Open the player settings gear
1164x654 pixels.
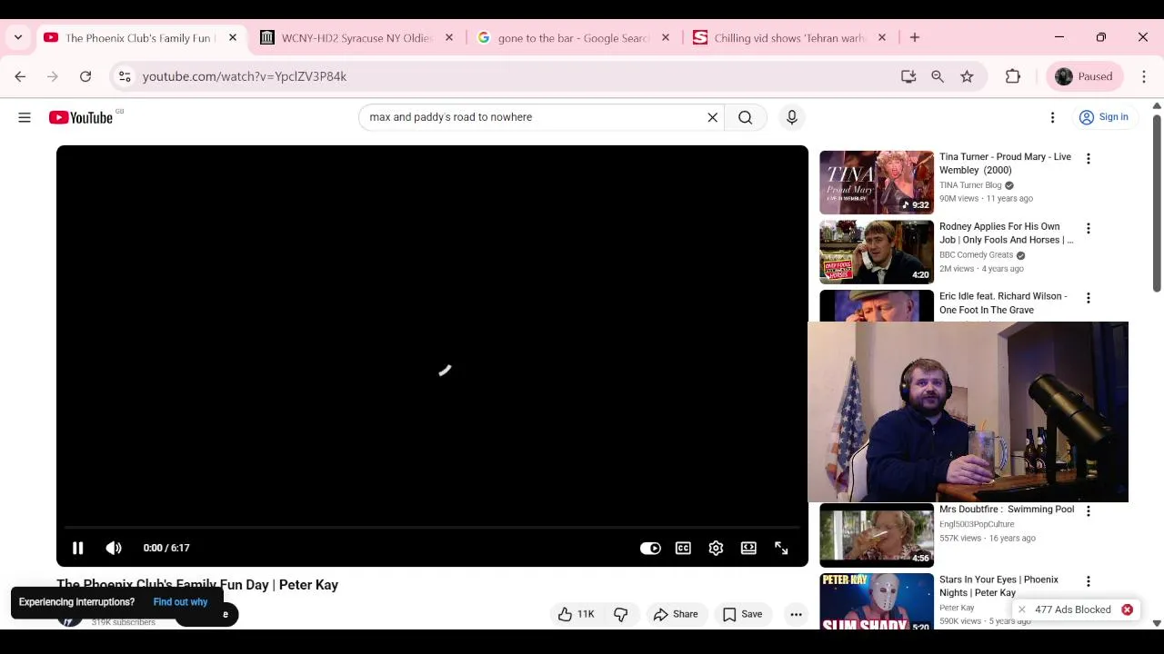click(716, 548)
